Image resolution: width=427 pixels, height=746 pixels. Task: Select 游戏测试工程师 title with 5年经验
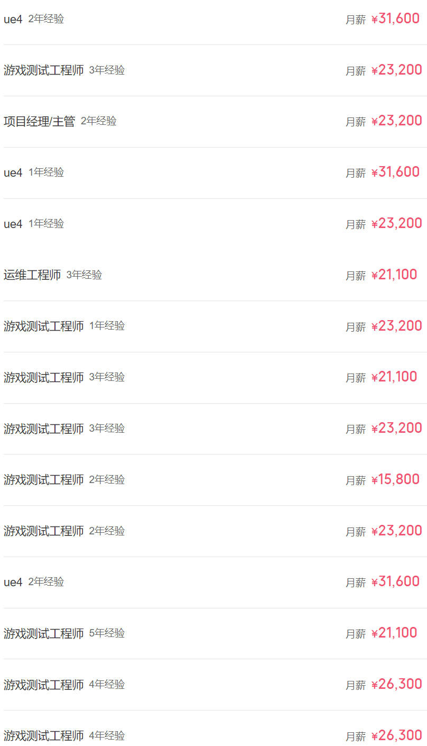tap(43, 633)
